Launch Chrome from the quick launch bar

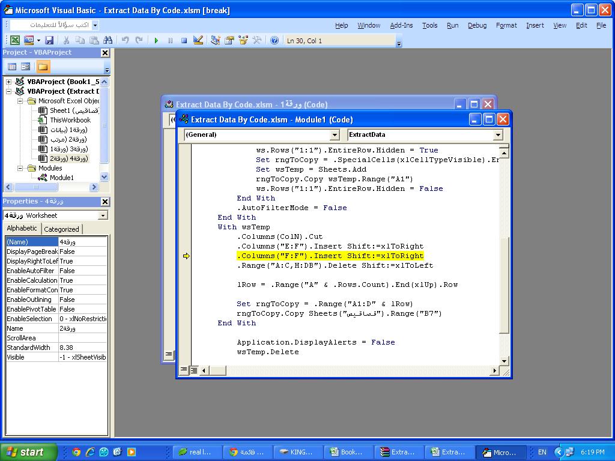click(76, 452)
